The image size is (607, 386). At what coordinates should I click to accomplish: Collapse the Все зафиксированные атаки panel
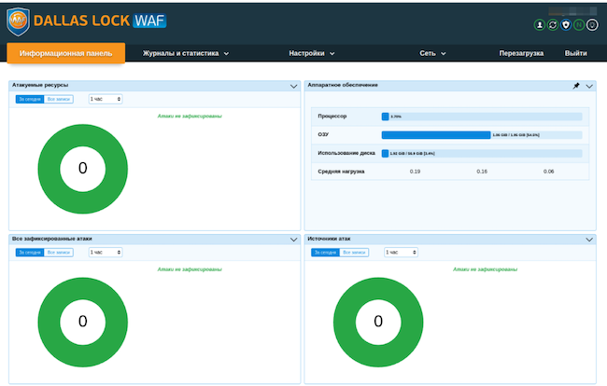[293, 240]
